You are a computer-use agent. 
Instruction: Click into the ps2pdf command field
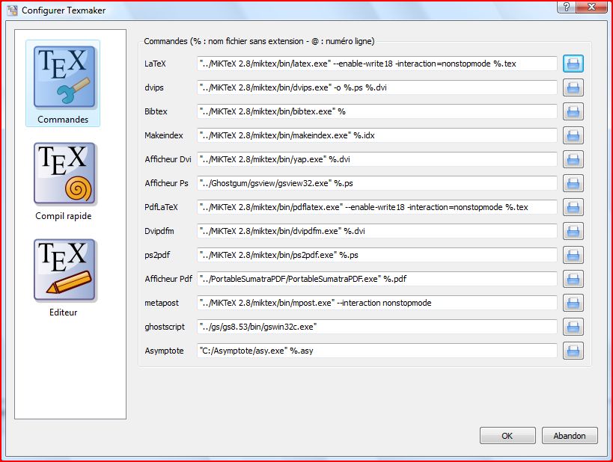377,255
